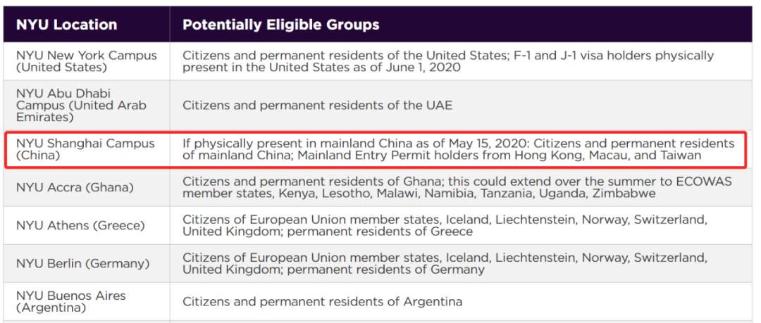Click eligible groups text for the UAE

(x=317, y=105)
